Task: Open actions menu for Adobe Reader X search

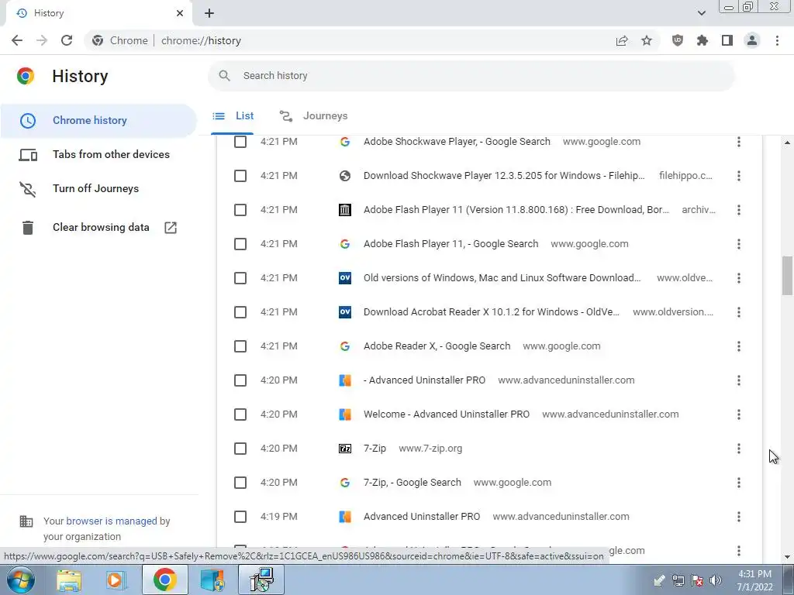Action: point(739,346)
